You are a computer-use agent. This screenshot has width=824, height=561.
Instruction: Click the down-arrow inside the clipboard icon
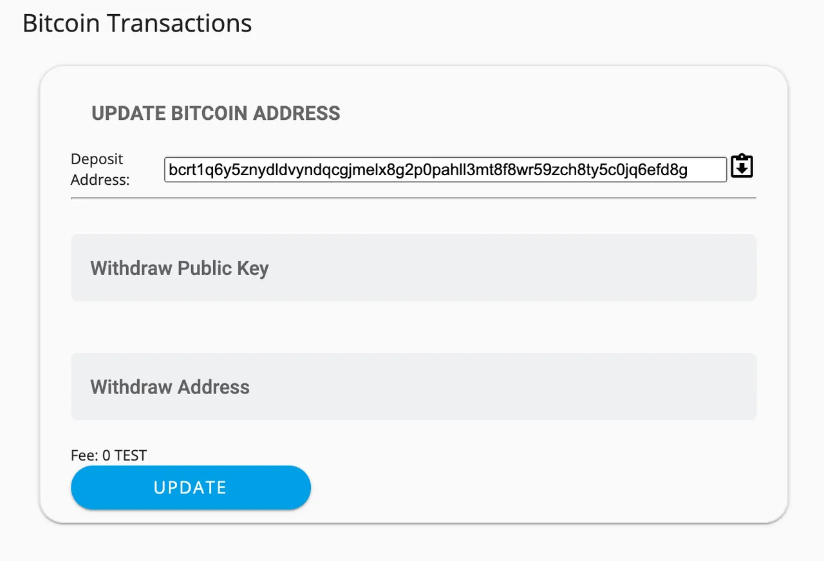tap(742, 168)
